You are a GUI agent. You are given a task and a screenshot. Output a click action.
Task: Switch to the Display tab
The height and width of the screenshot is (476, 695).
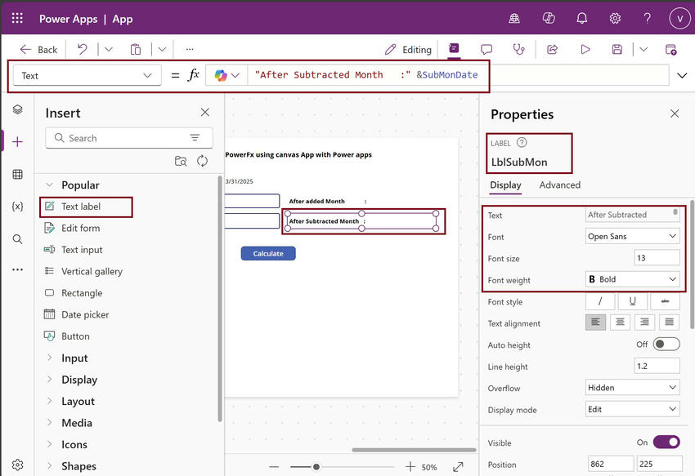505,185
